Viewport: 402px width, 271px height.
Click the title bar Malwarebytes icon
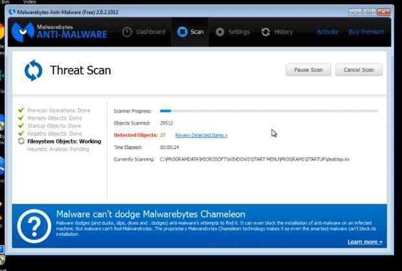point(12,12)
